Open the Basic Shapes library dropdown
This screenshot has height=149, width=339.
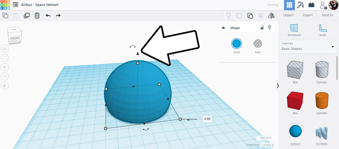308,46
